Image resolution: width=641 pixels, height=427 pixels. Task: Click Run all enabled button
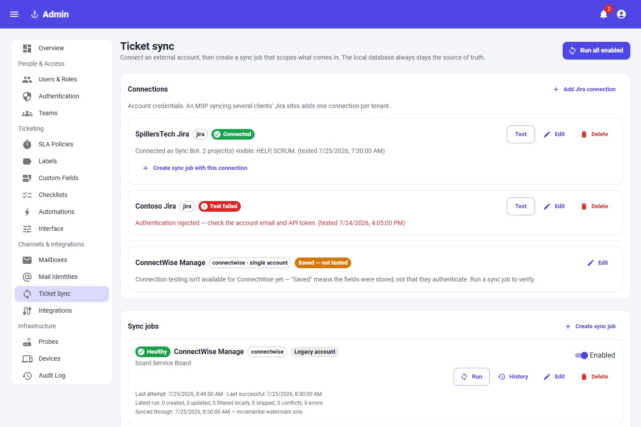596,51
